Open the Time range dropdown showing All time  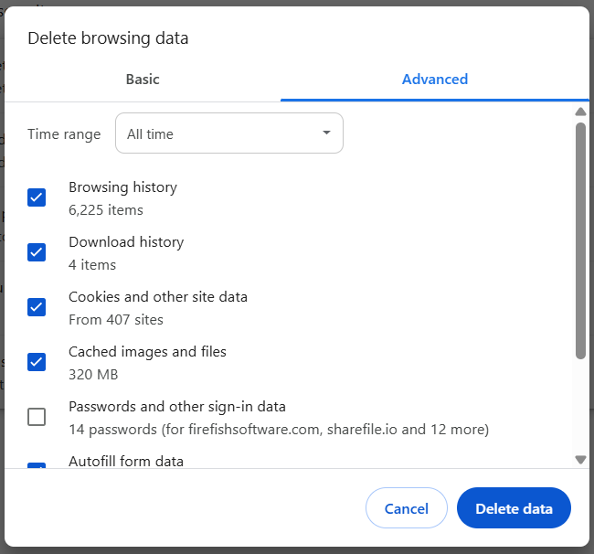tap(228, 133)
